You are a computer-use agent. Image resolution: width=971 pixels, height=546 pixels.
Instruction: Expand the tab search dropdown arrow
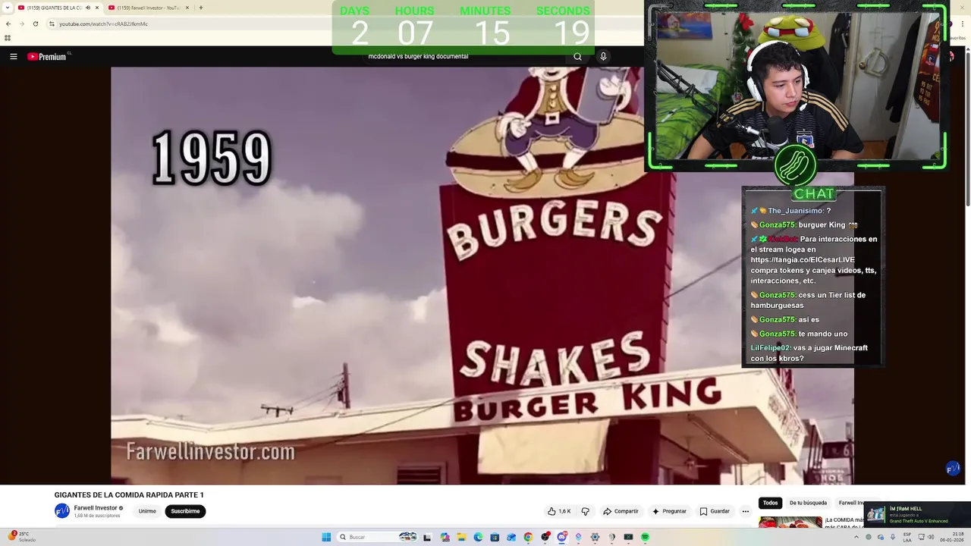coord(8,8)
